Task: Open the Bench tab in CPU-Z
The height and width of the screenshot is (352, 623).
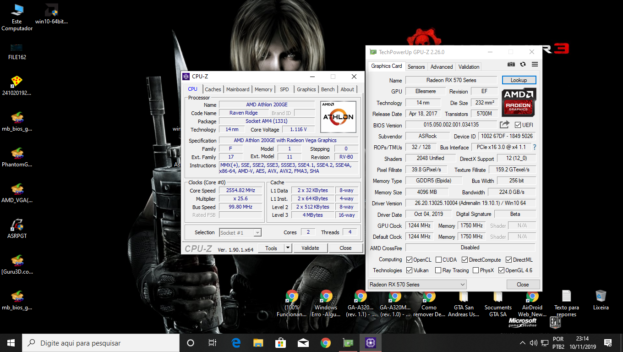Action: coord(328,89)
